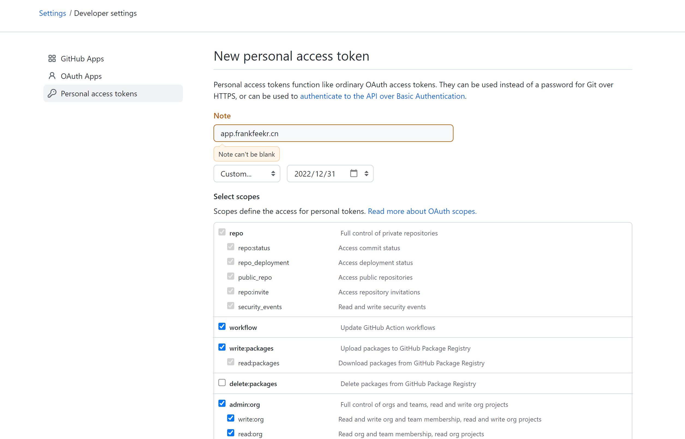Click the GitHub Apps grid icon
685x439 pixels.
click(52, 58)
